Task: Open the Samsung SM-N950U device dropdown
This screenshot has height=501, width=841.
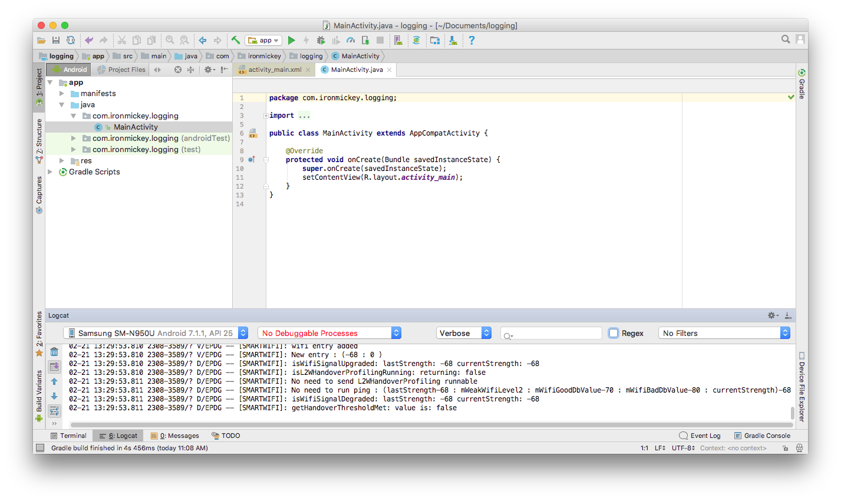Action: click(156, 333)
